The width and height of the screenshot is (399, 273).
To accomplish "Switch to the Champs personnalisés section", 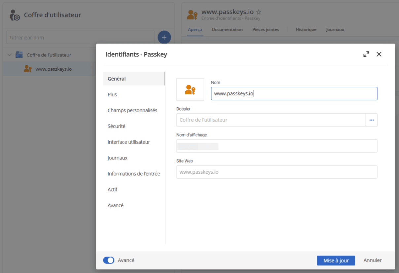I will coord(132,110).
